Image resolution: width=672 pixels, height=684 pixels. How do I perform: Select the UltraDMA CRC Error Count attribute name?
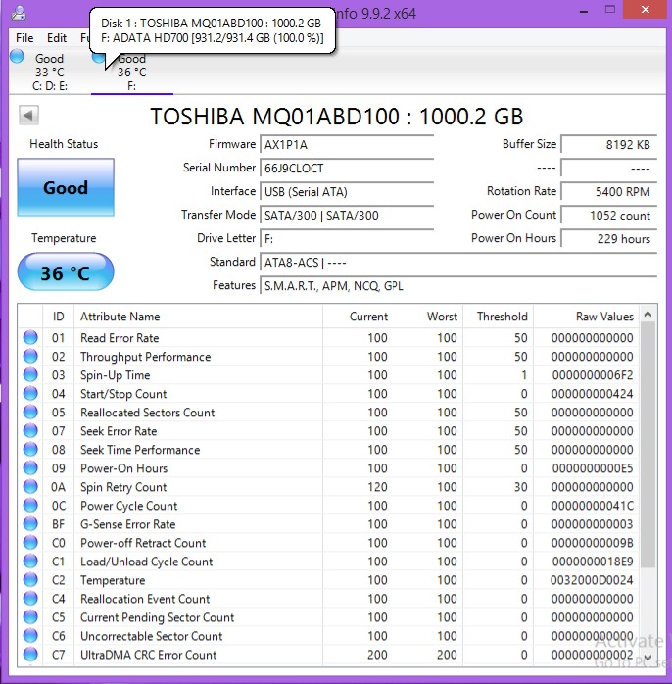point(148,655)
